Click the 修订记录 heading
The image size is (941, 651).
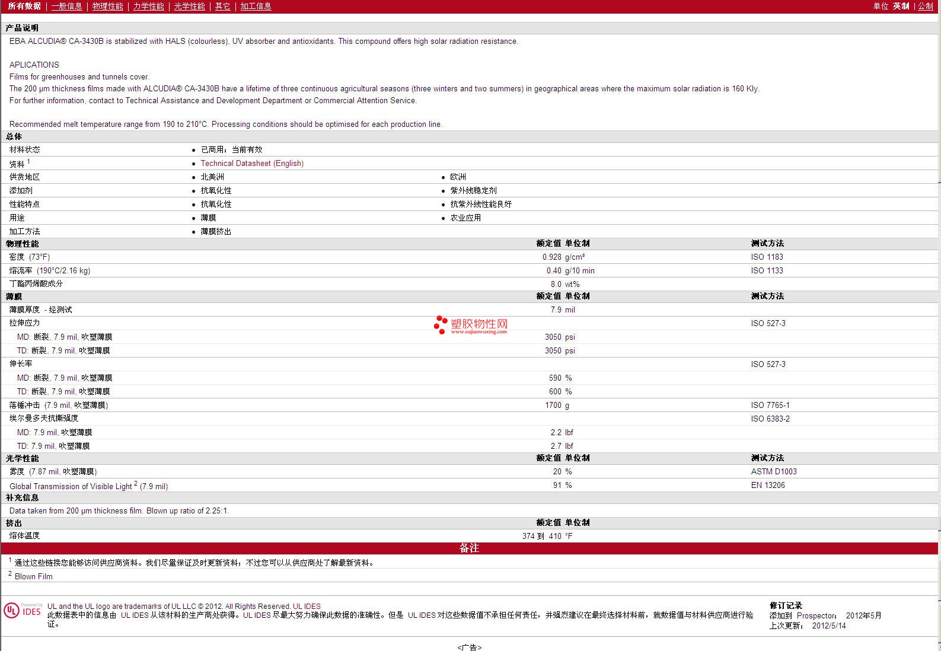(x=786, y=605)
